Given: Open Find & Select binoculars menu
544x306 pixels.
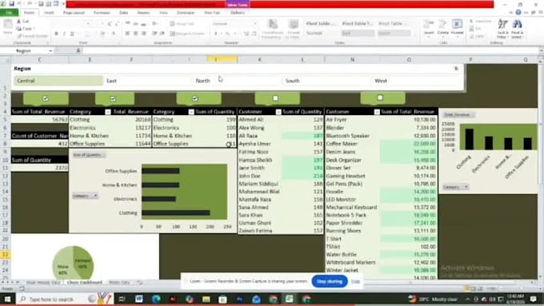Looking at the screenshot, I should pos(518,29).
